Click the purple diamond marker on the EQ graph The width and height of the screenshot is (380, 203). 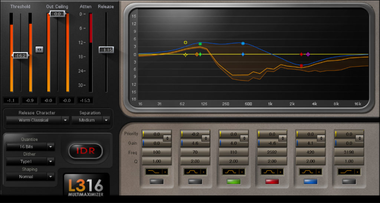pyautogui.click(x=308, y=54)
